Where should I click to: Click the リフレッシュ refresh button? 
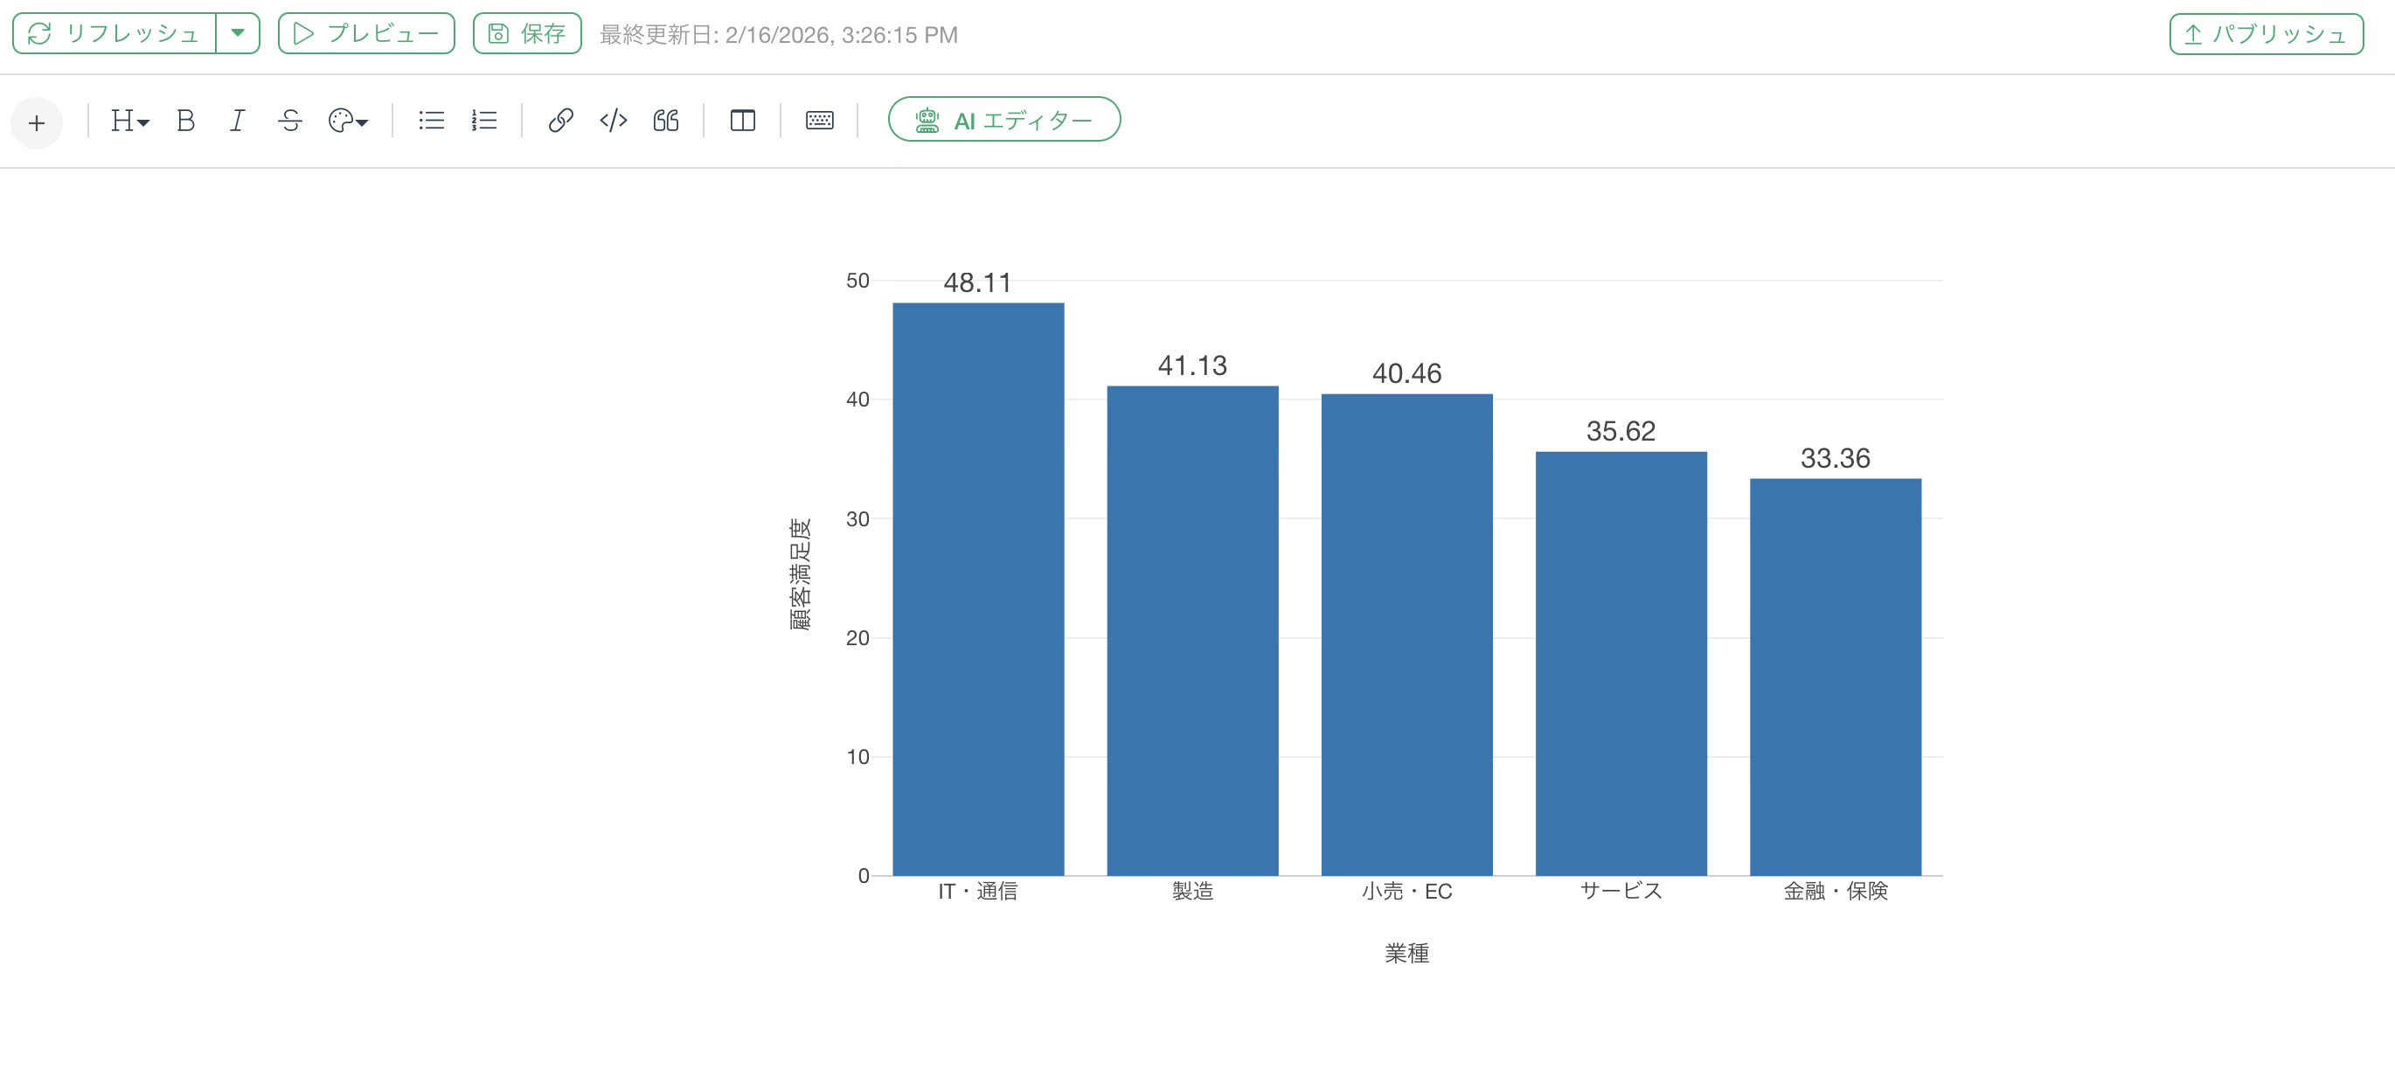tap(115, 33)
